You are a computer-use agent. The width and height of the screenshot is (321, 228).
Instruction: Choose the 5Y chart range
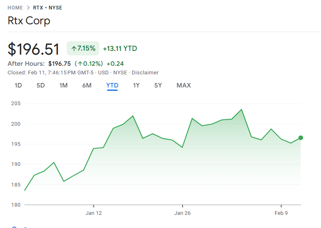(x=158, y=85)
